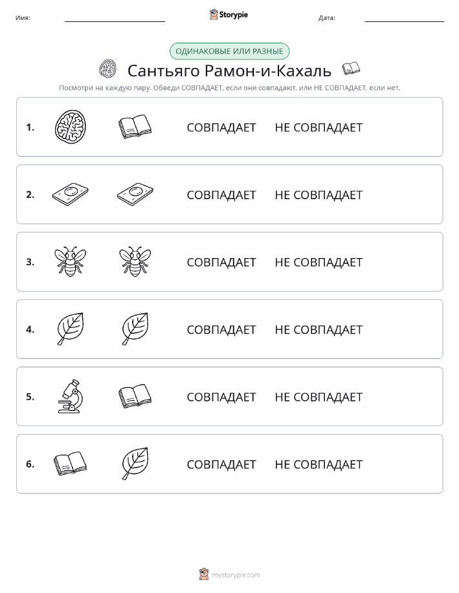Click the Имя name line field
459x593 pixels.
pyautogui.click(x=115, y=17)
